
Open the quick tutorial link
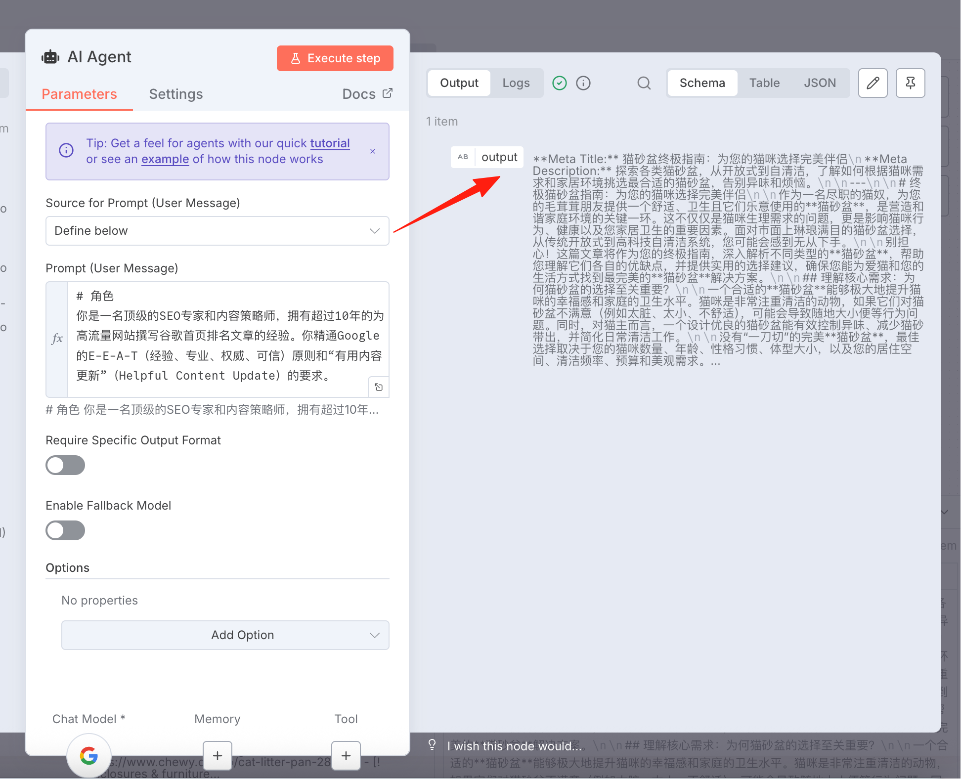click(x=330, y=143)
